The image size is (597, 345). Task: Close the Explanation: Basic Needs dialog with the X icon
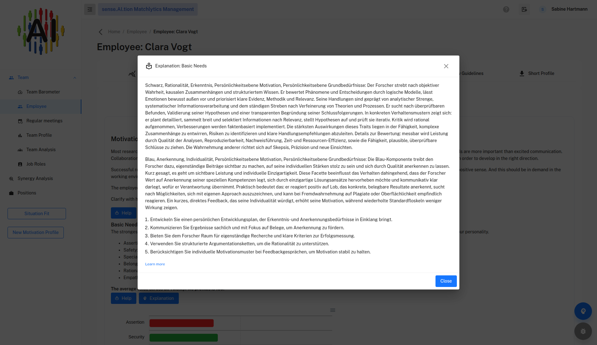click(446, 66)
